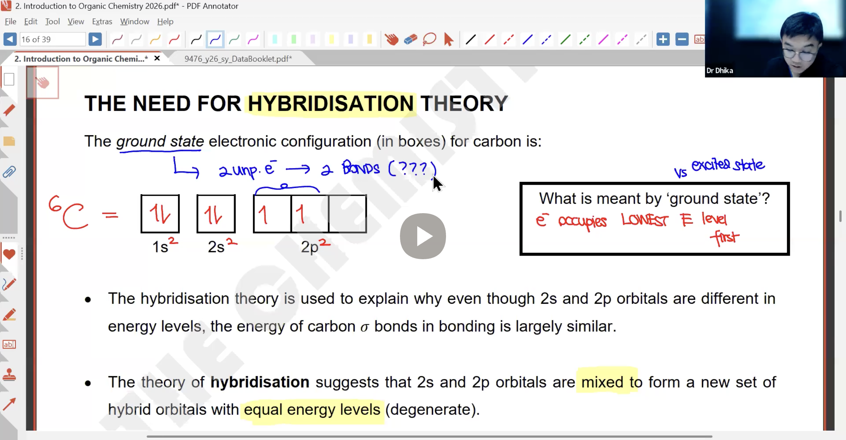The height and width of the screenshot is (440, 846).
Task: Select the Lasso tool
Action: click(x=429, y=40)
